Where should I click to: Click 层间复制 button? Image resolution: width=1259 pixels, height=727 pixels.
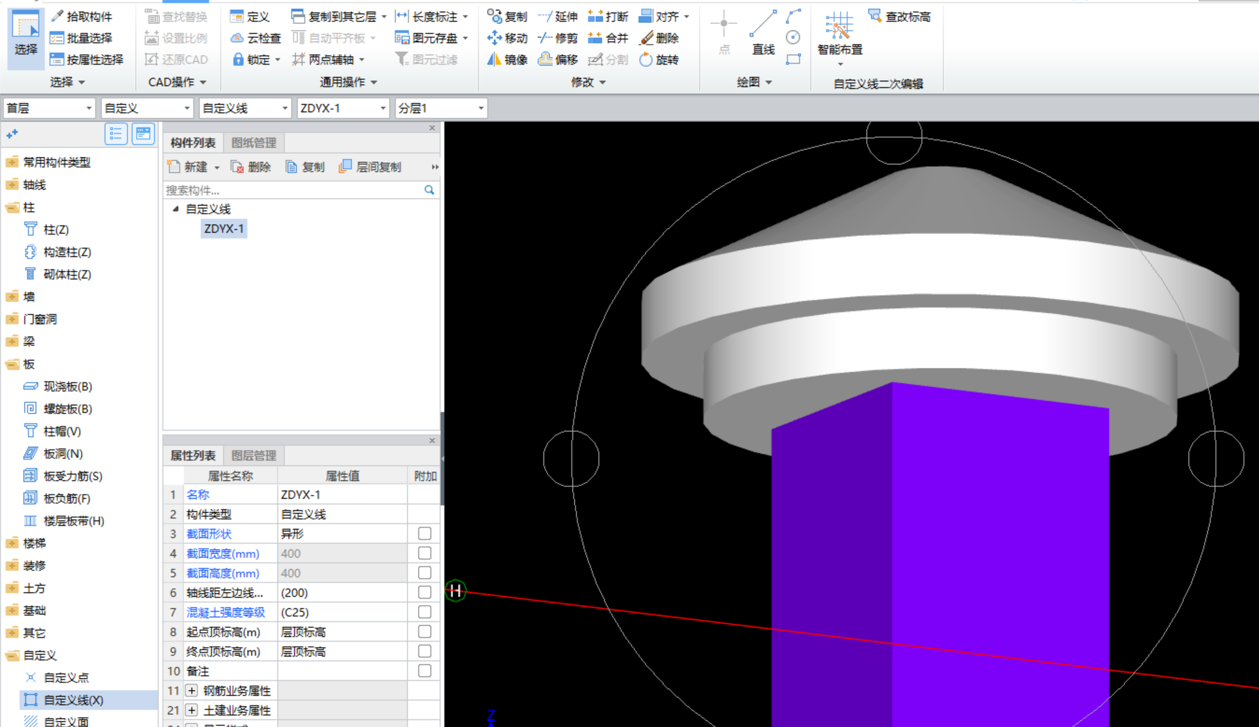coord(370,167)
